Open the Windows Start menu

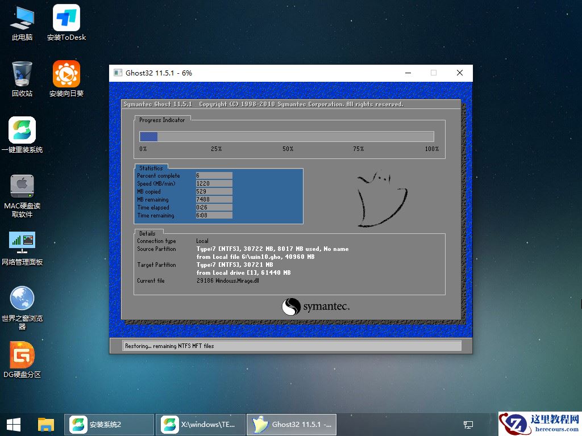pyautogui.click(x=12, y=424)
